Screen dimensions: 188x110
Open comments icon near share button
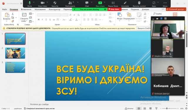click(x=163, y=9)
